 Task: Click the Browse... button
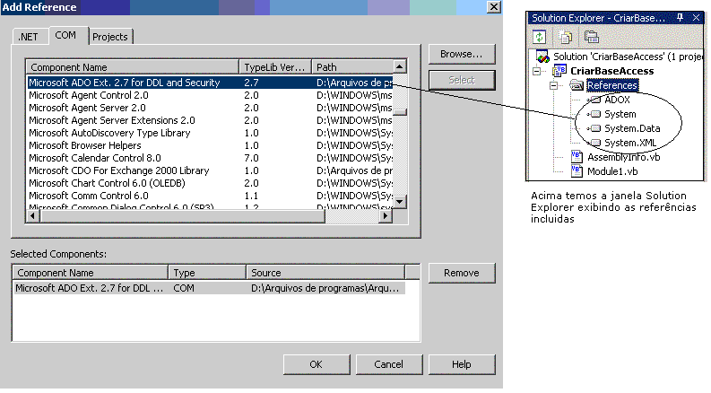pyautogui.click(x=462, y=54)
